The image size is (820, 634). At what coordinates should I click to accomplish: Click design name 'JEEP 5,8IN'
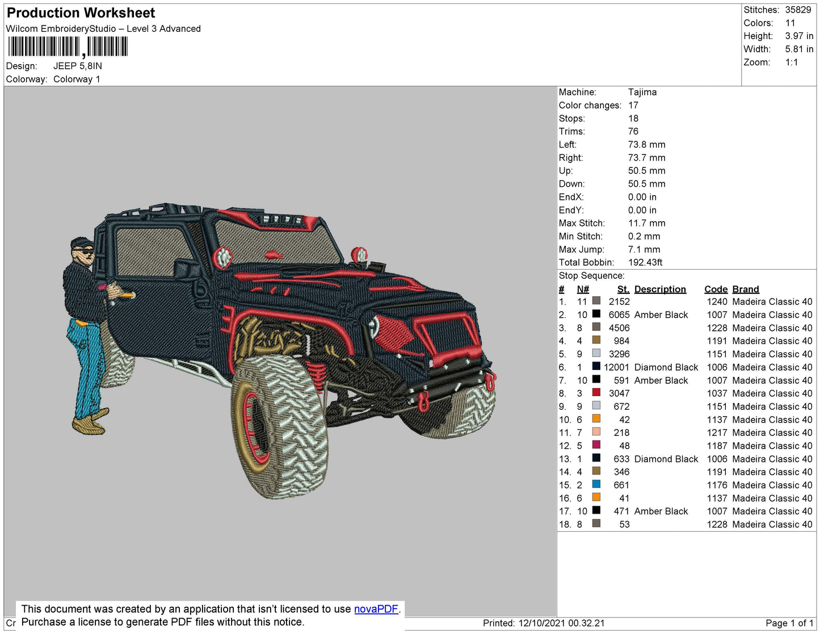click(x=78, y=66)
